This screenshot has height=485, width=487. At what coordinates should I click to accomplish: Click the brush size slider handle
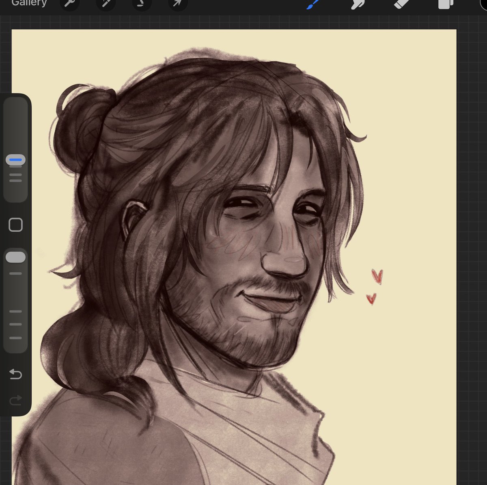(x=15, y=160)
